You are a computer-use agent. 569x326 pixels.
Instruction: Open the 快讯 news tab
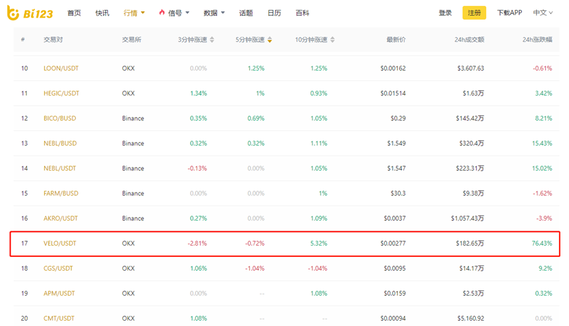(102, 13)
